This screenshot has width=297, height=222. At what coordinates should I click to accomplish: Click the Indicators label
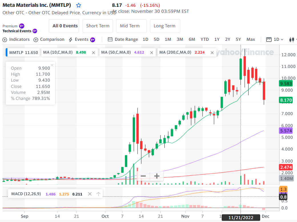19,39
